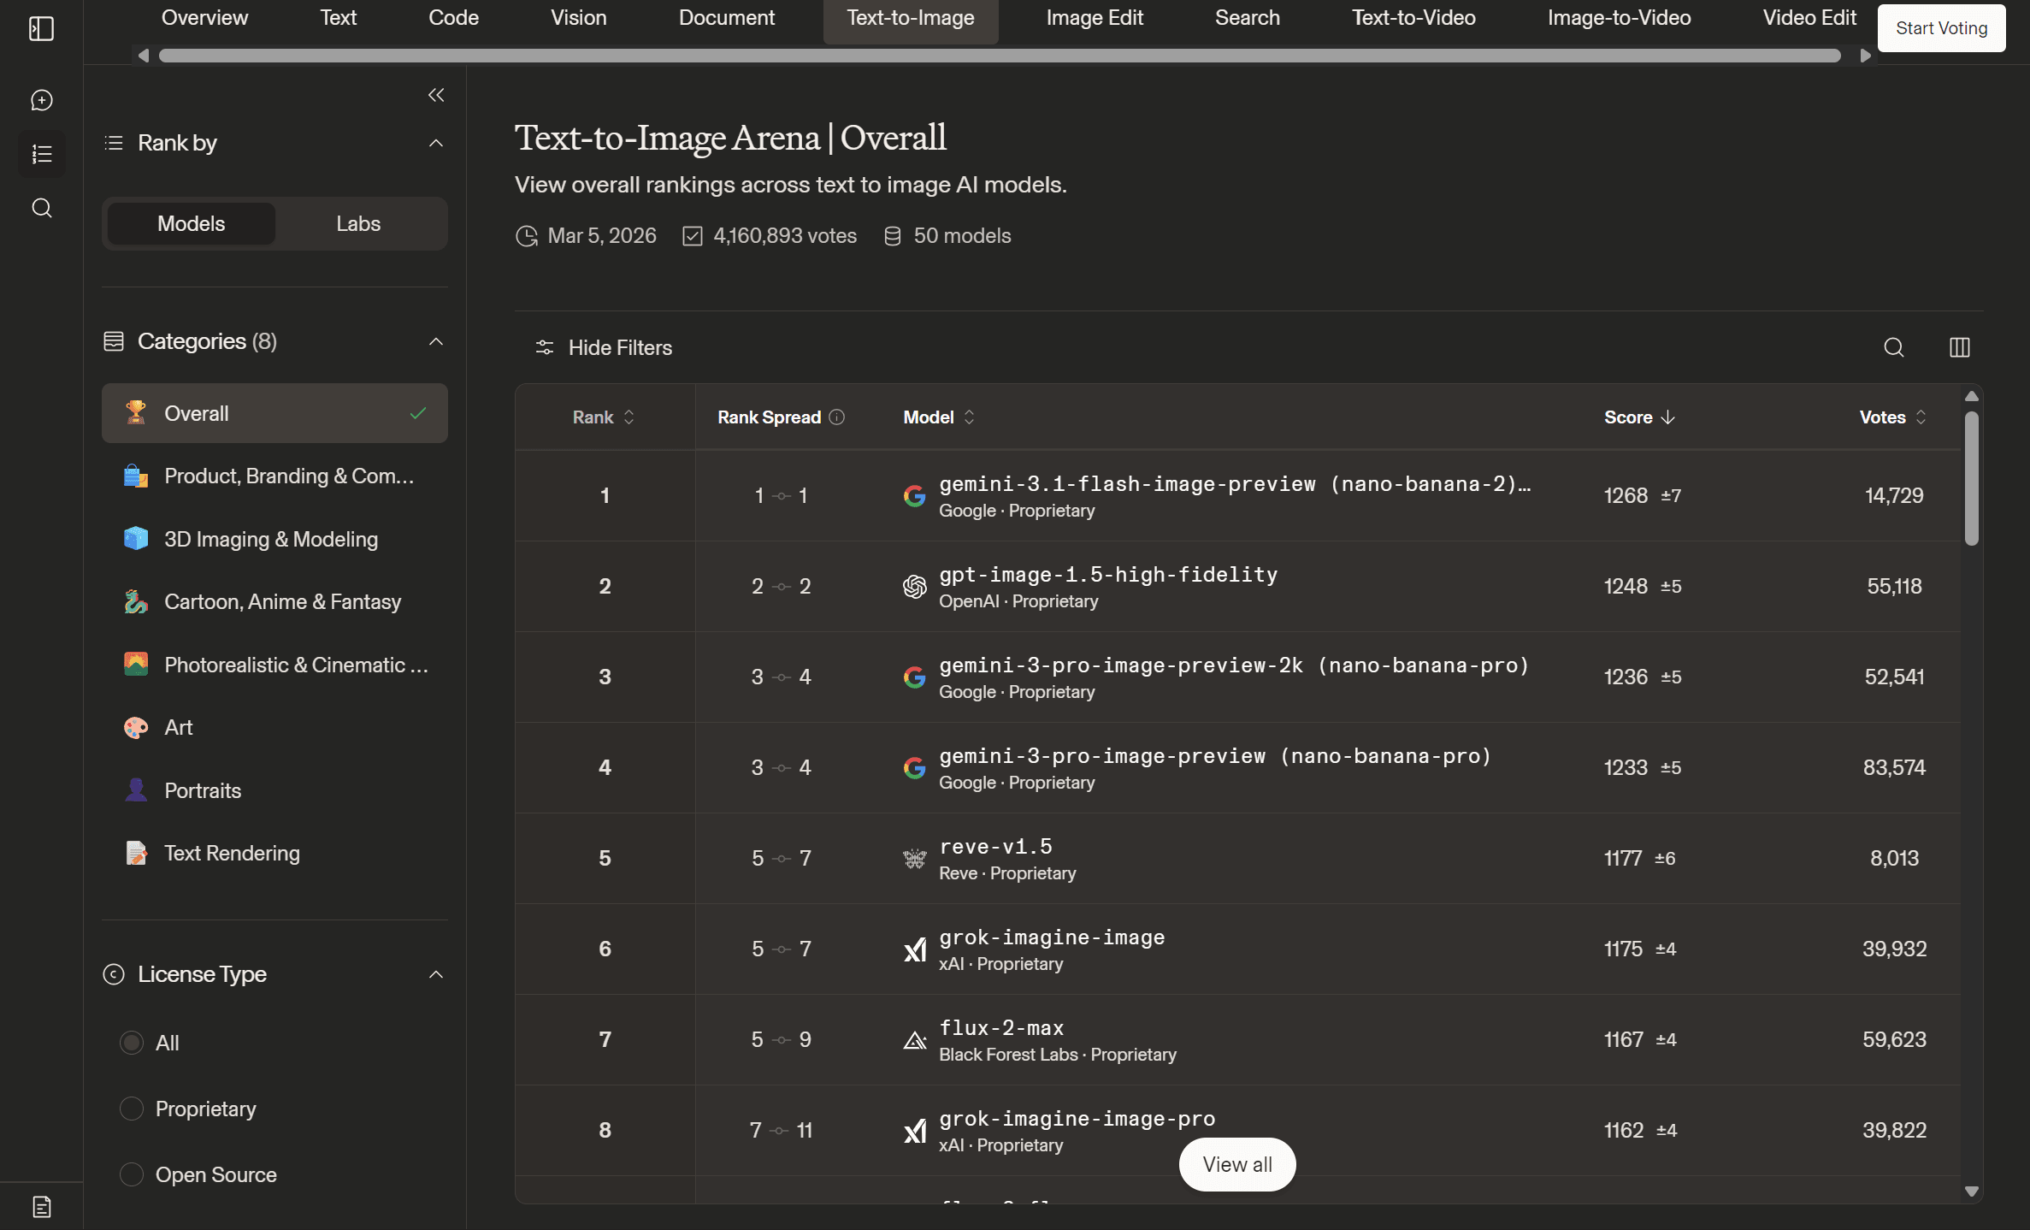Select the Open Source radio button
This screenshot has width=2030, height=1230.
coord(131,1174)
